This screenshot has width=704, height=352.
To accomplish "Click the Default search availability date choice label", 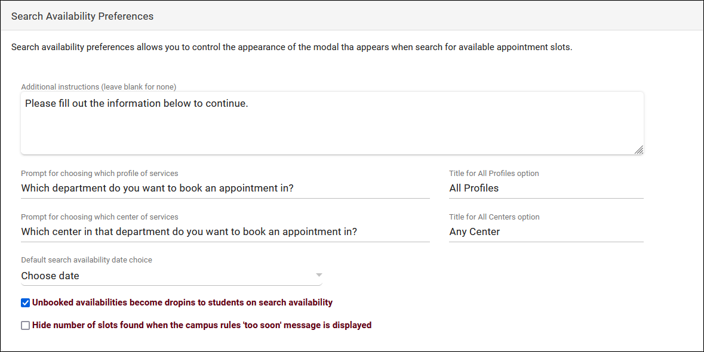I will click(x=87, y=260).
